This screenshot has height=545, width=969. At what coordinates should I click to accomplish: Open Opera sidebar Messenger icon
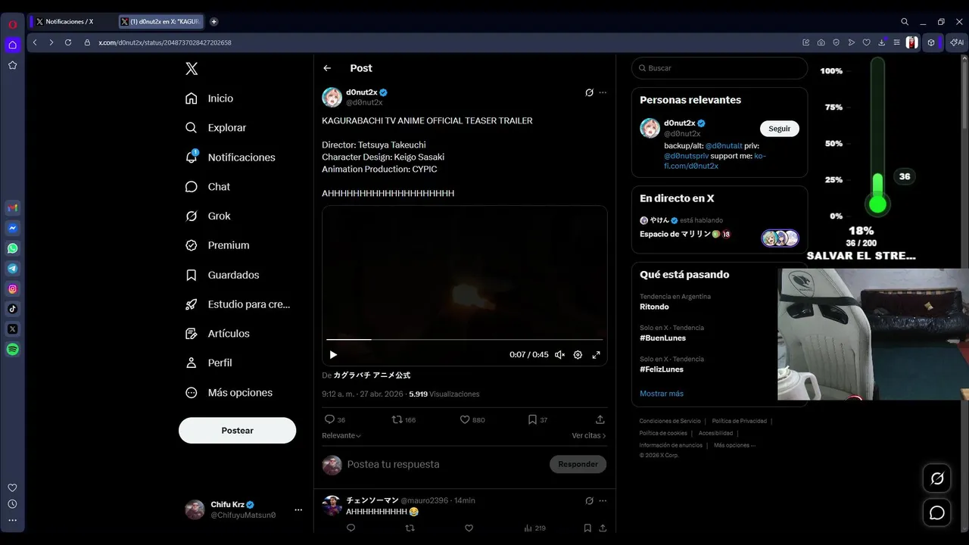point(13,228)
